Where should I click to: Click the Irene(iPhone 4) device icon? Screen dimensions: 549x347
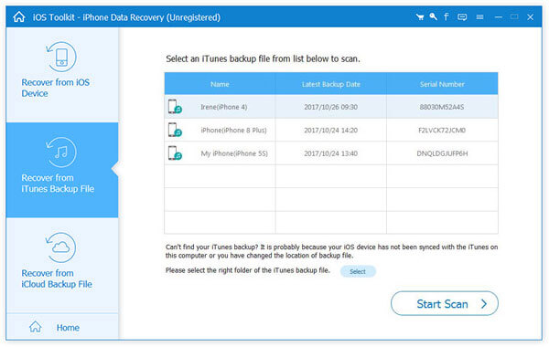coord(175,107)
